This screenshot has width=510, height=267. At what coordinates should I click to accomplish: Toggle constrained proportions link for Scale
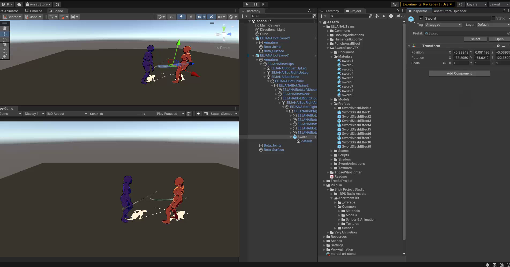[445, 63]
